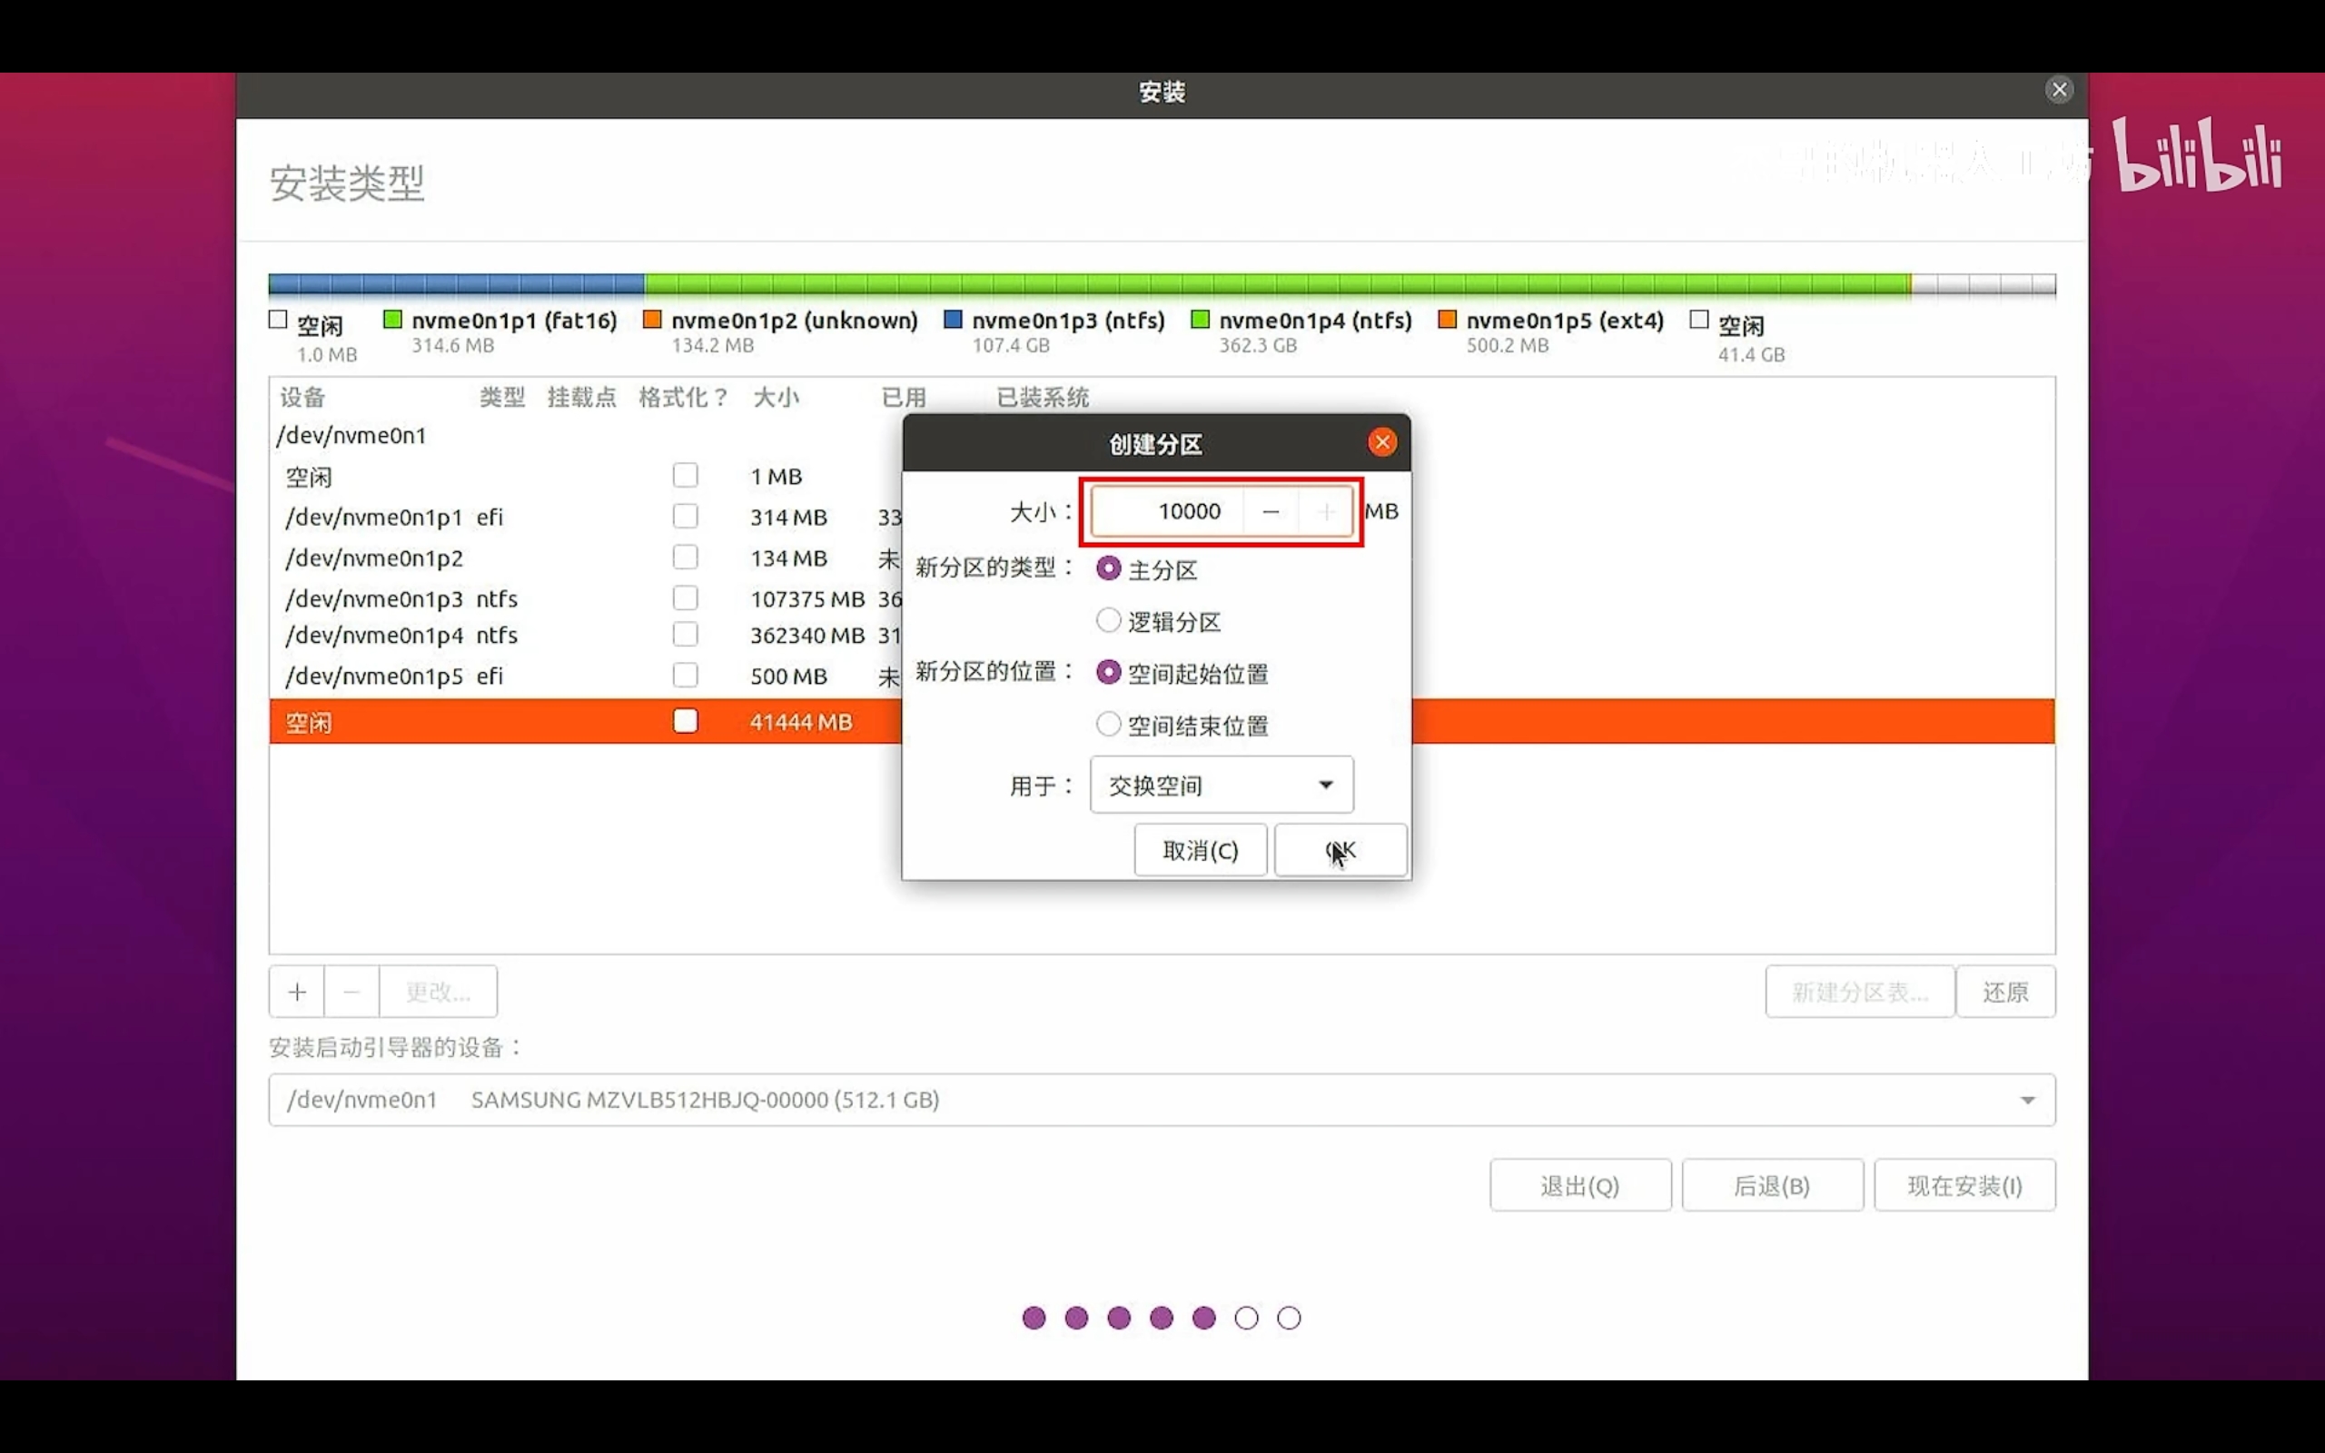This screenshot has height=1453, width=2325.
Task: Click the orange nvme0n1p5 (ext4) legend swatch
Action: pos(1447,319)
